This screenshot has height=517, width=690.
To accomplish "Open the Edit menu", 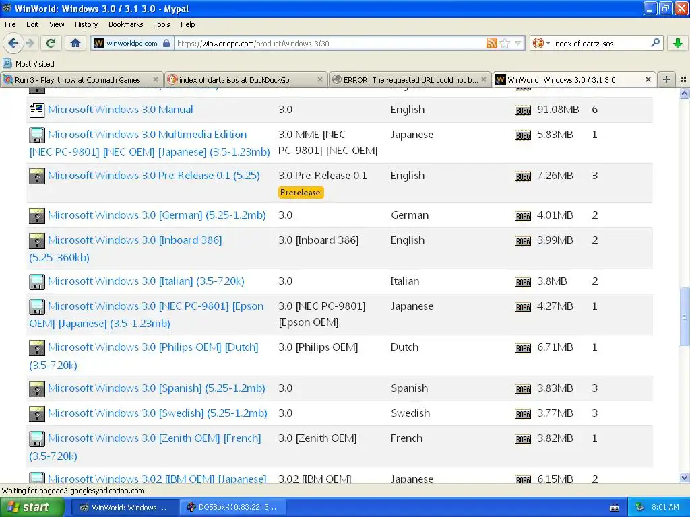I will 32,24.
